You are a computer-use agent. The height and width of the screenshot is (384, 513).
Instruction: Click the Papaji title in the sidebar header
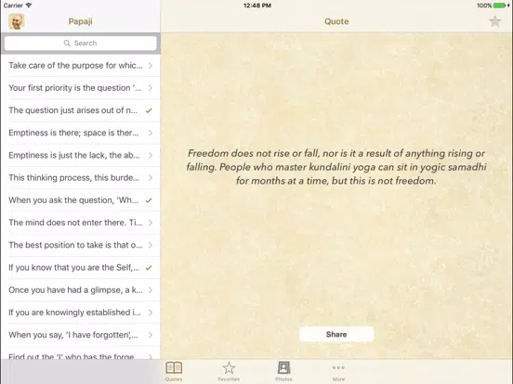[x=81, y=21]
